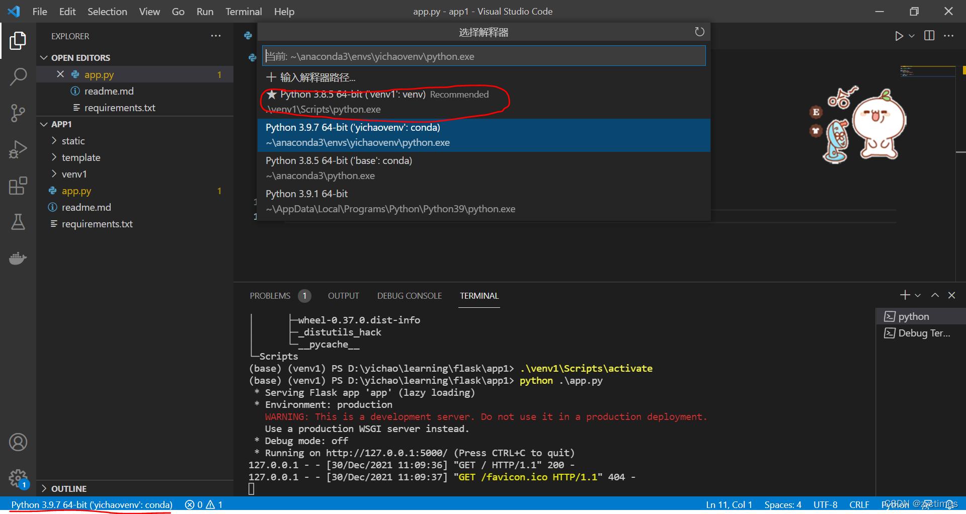The image size is (966, 514).
Task: Click UTF-8 encoding in status bar
Action: (x=825, y=504)
